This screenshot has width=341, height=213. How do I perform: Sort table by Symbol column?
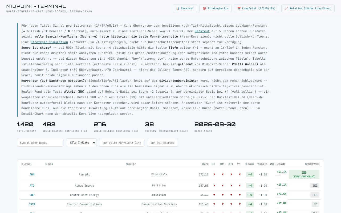(x=26, y=164)
